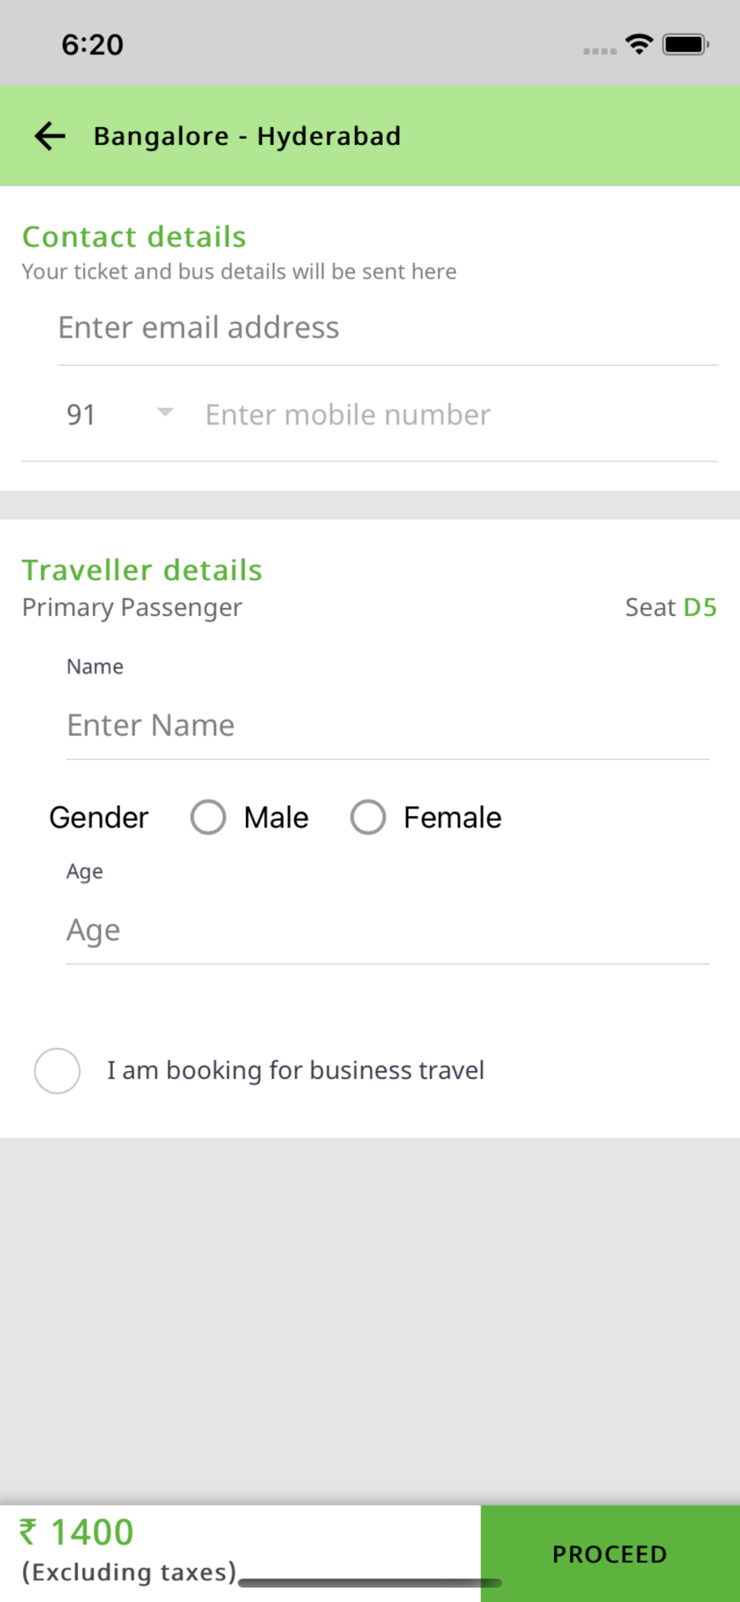740x1602 pixels.
Task: Select the Male radio button
Action: point(208,817)
